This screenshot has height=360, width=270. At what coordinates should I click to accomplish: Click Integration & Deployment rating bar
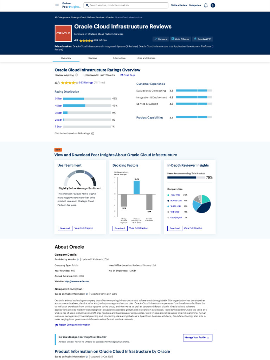[x=194, y=97]
